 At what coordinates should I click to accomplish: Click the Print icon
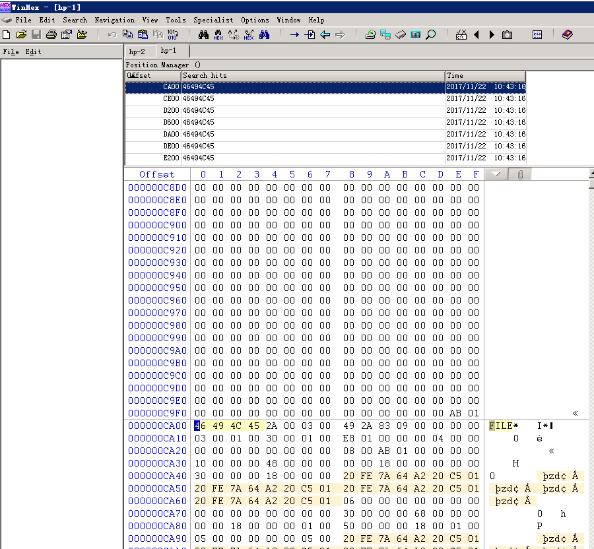[x=51, y=35]
